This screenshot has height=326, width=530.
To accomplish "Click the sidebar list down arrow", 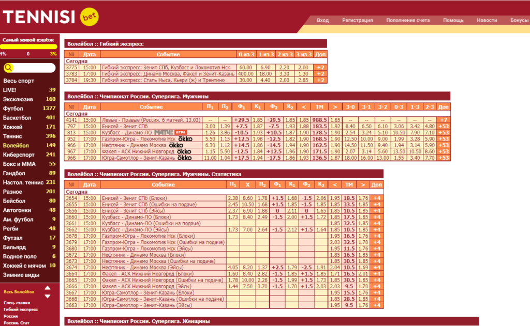I will pyautogui.click(x=47, y=297).
